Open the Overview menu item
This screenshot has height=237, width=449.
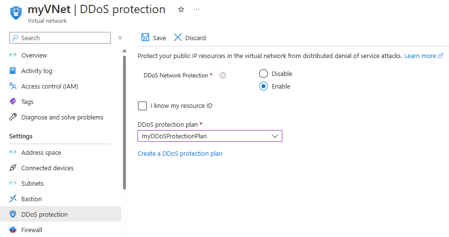34,56
